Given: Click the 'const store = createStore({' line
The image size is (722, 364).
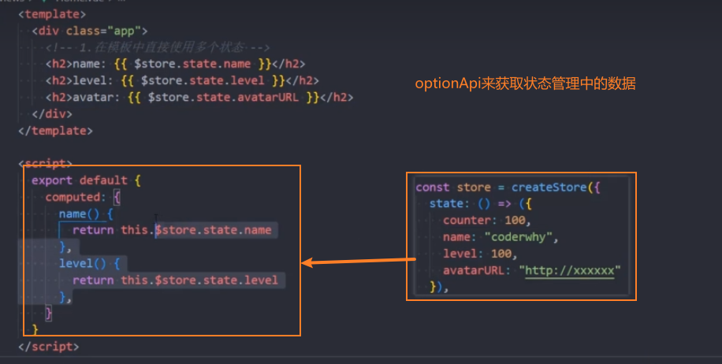Looking at the screenshot, I should (x=508, y=188).
